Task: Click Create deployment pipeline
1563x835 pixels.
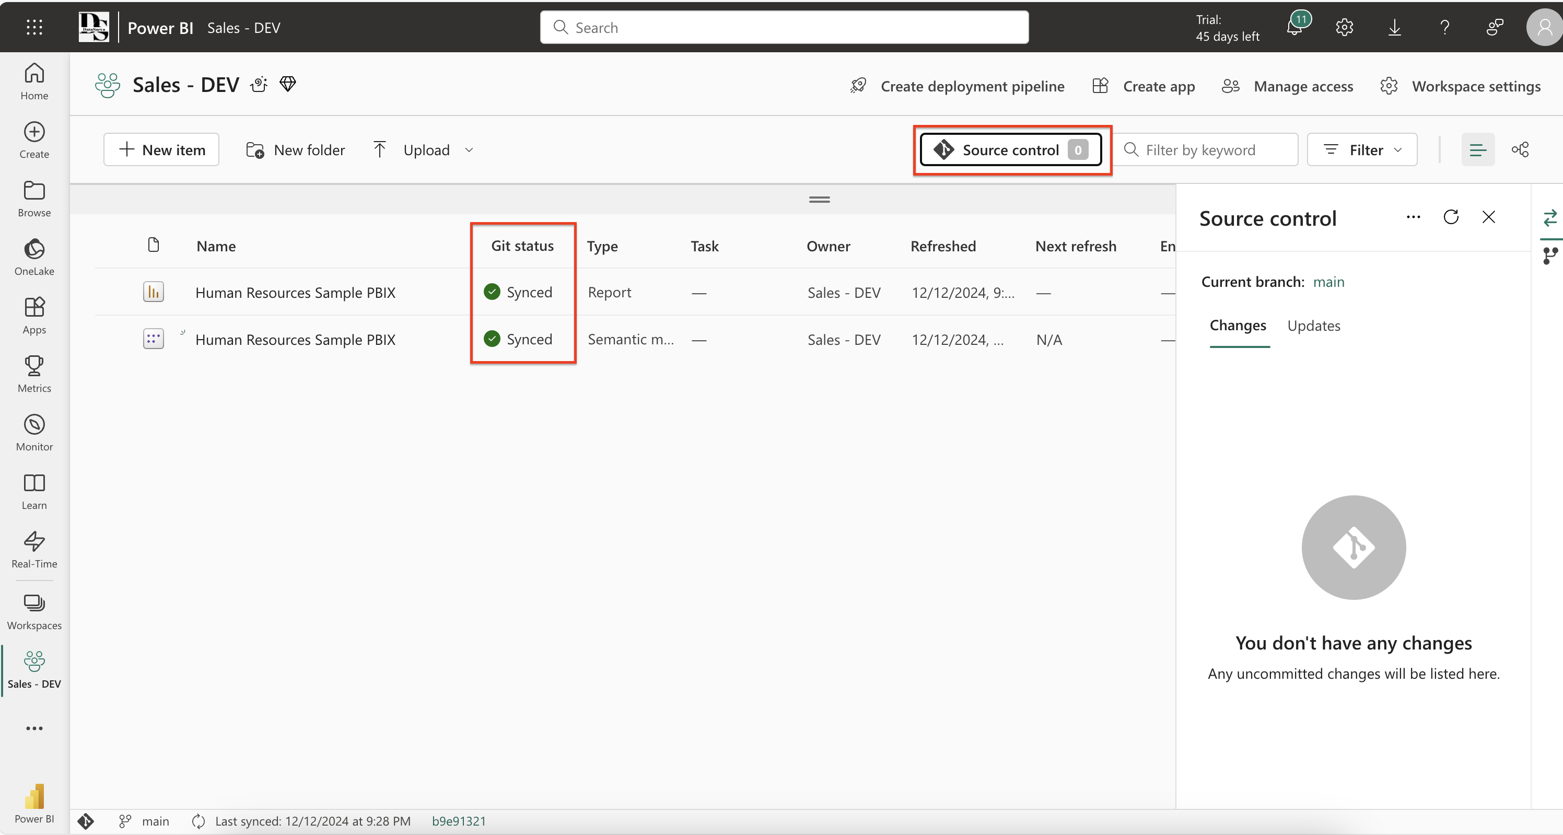Action: (957, 86)
